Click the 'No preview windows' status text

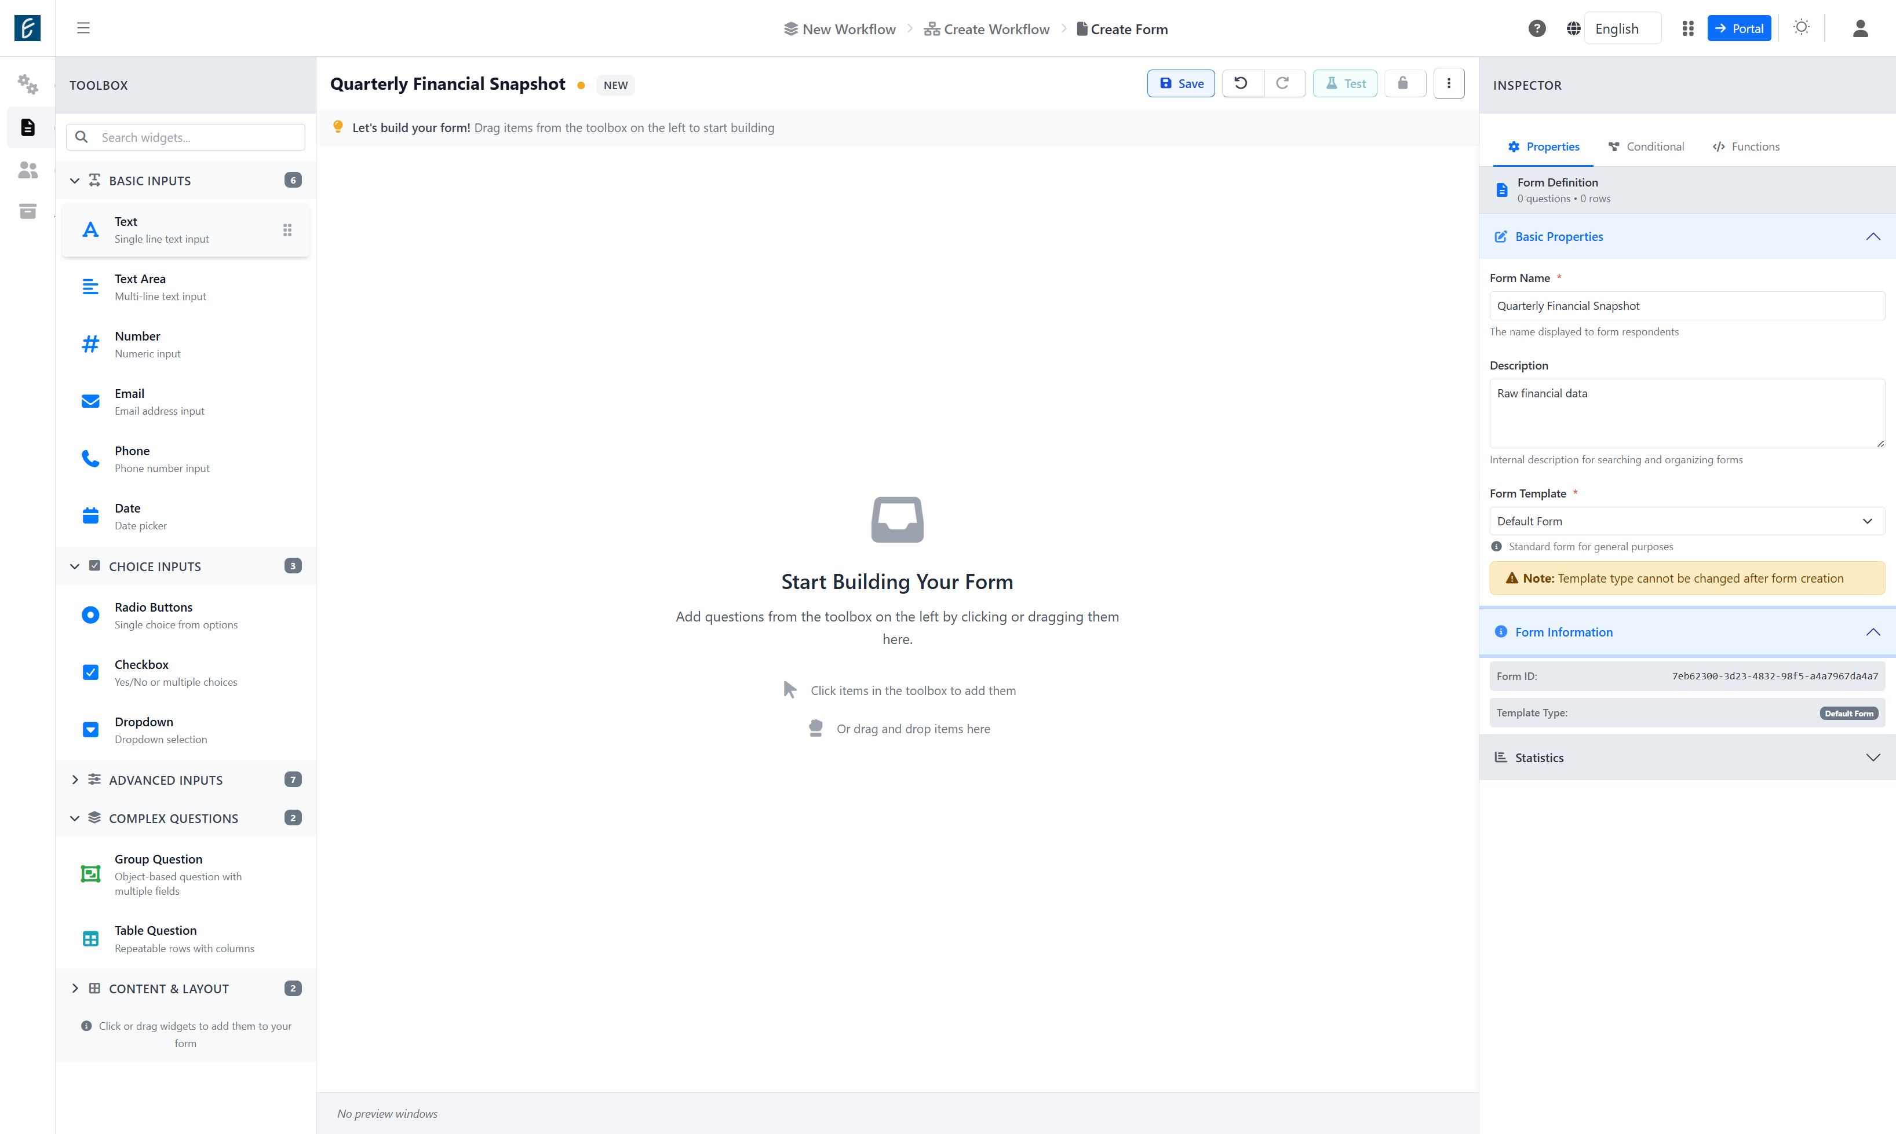coord(387,1113)
